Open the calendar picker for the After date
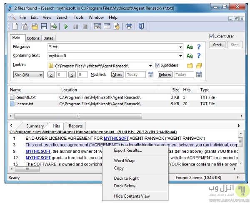The height and width of the screenshot is (203, 250). pyautogui.click(x=151, y=75)
